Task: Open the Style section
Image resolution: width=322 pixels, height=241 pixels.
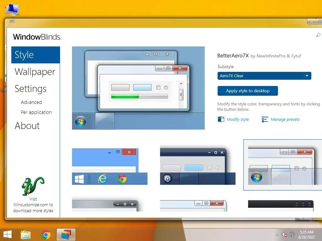Action: click(36, 55)
